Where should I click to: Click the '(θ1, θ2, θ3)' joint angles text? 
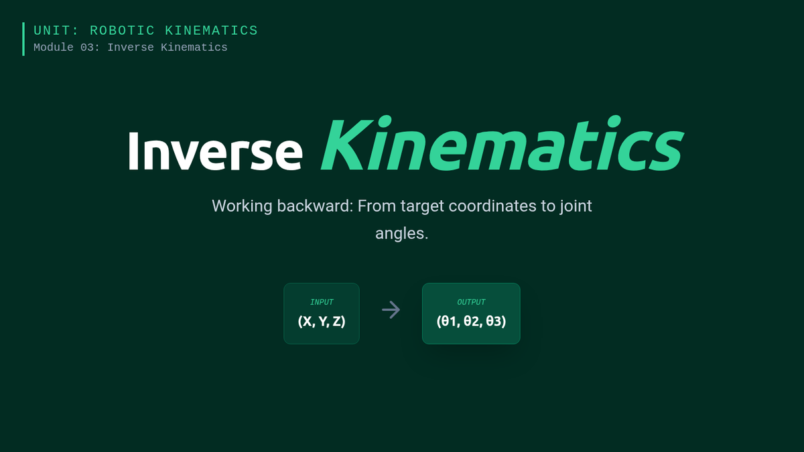(471, 321)
